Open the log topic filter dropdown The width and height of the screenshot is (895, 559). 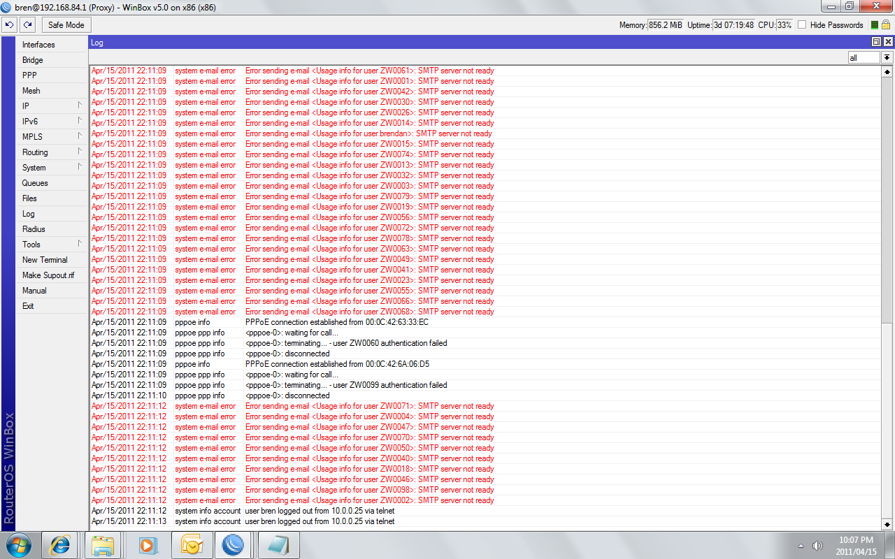pos(887,58)
